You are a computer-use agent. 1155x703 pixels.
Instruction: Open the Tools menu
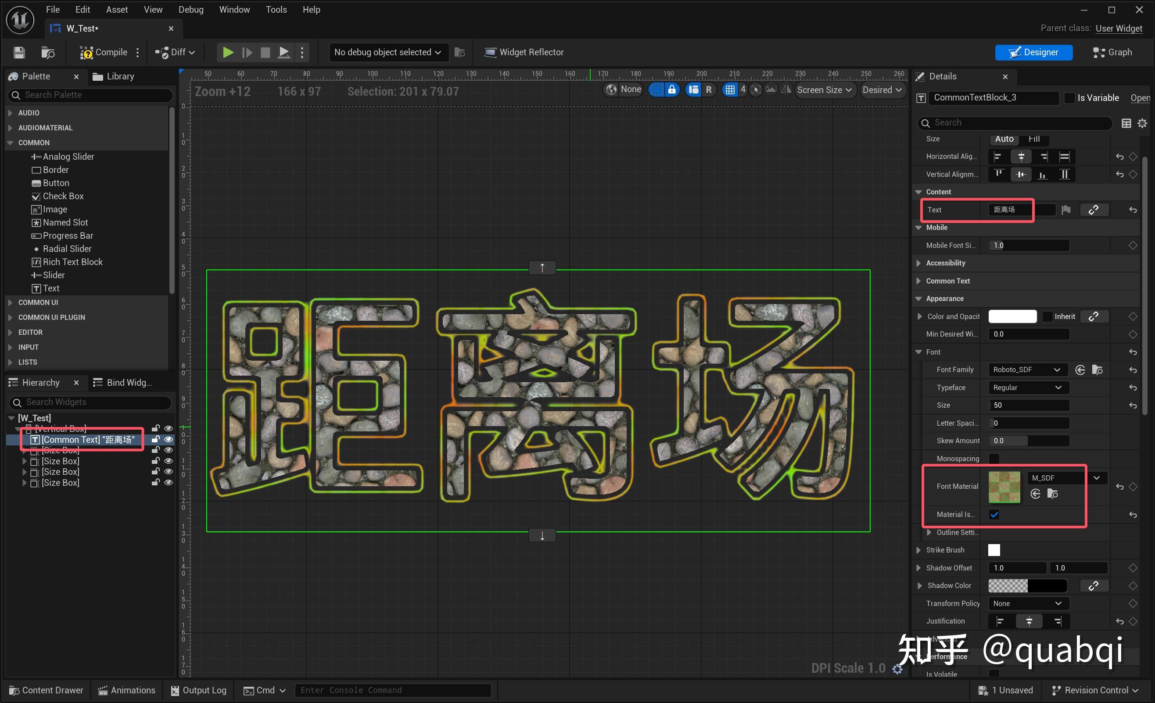point(276,9)
